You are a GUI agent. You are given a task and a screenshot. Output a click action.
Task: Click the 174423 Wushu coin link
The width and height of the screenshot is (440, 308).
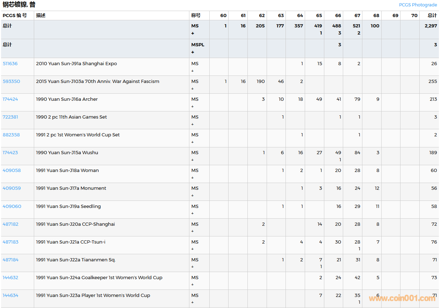10,153
